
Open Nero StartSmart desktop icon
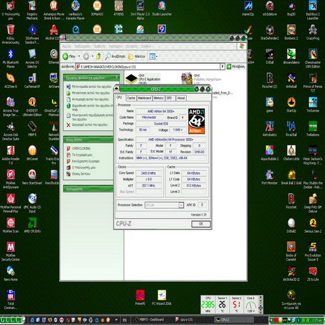[32, 177]
